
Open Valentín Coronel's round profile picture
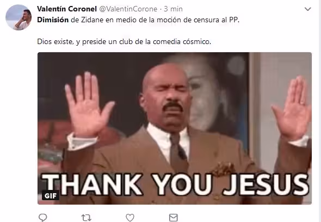18,17
